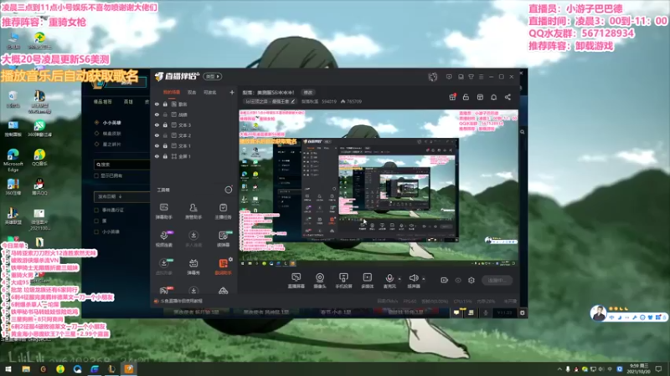Add a new scene with the plus button

click(x=232, y=92)
